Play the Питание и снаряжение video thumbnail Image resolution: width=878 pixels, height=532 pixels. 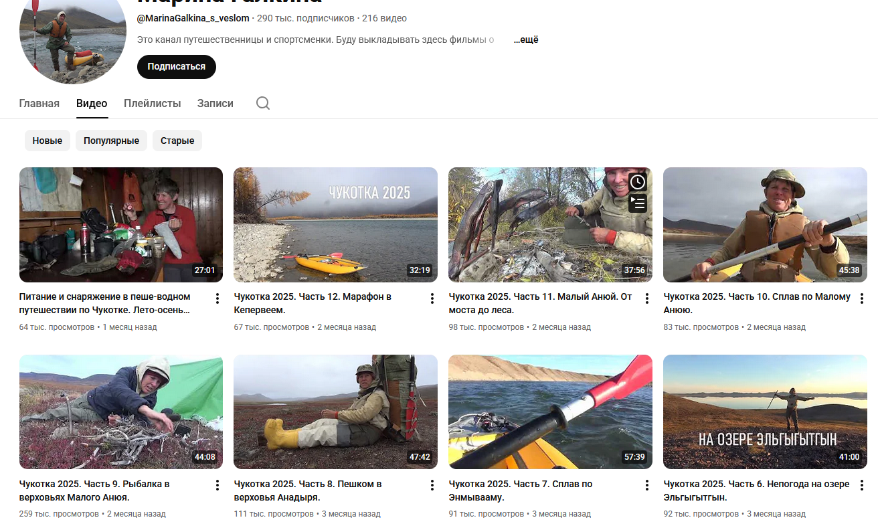[121, 225]
